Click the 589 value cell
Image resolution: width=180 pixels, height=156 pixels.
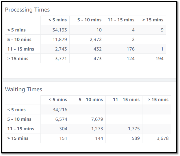[x=136, y=138]
